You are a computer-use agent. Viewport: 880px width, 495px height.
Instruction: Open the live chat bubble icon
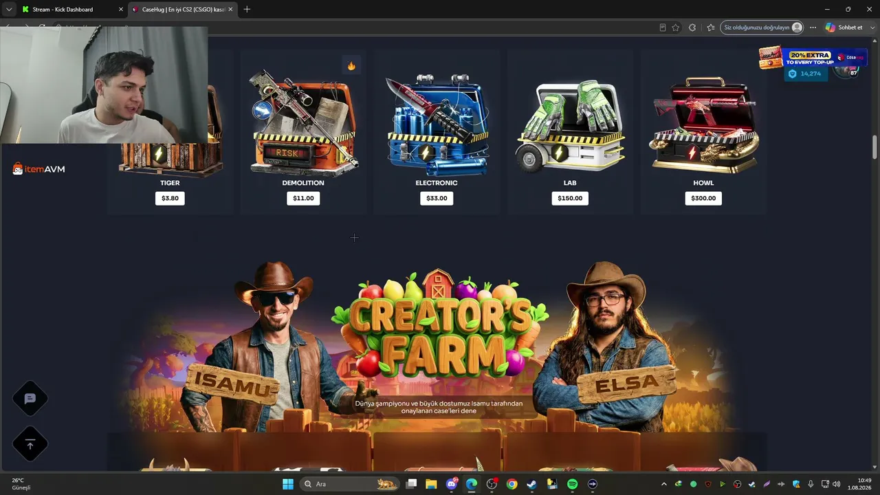tap(30, 398)
